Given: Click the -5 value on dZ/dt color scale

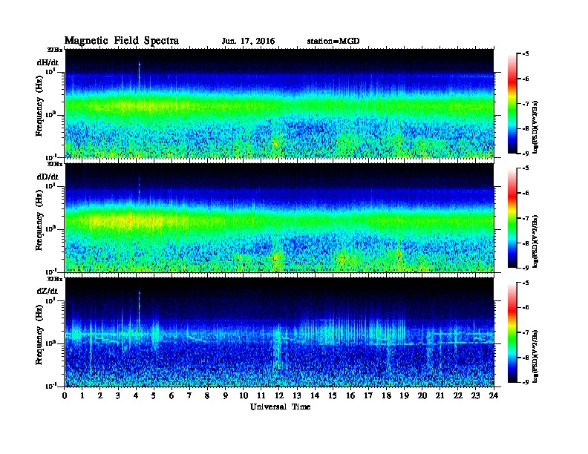Looking at the screenshot, I should (x=526, y=283).
